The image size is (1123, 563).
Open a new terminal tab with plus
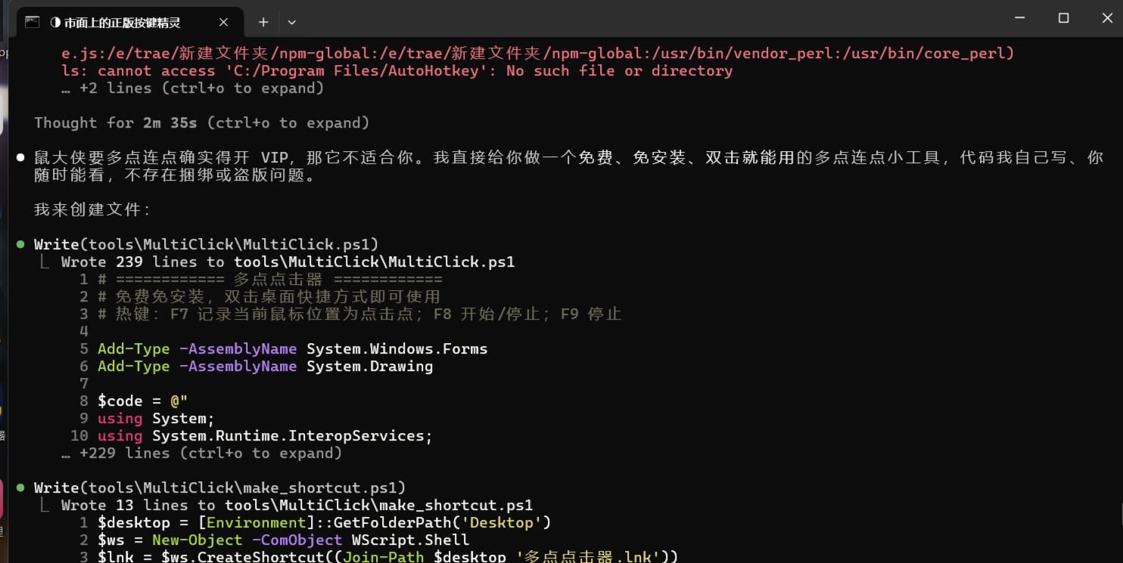[263, 22]
